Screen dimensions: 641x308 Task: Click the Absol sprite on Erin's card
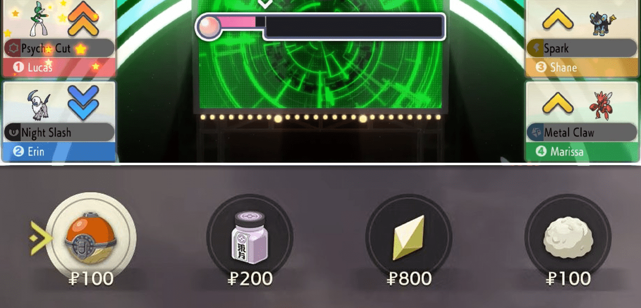tap(38, 106)
